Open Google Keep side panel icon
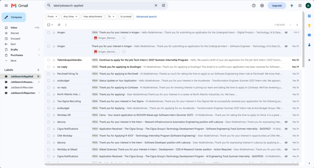The height and width of the screenshot is (168, 314). click(x=309, y=26)
